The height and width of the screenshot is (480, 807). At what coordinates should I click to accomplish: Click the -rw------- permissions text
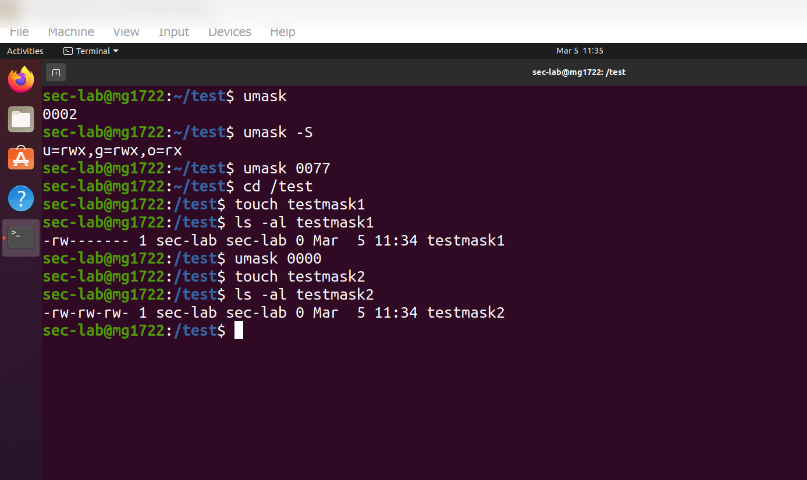86,241
